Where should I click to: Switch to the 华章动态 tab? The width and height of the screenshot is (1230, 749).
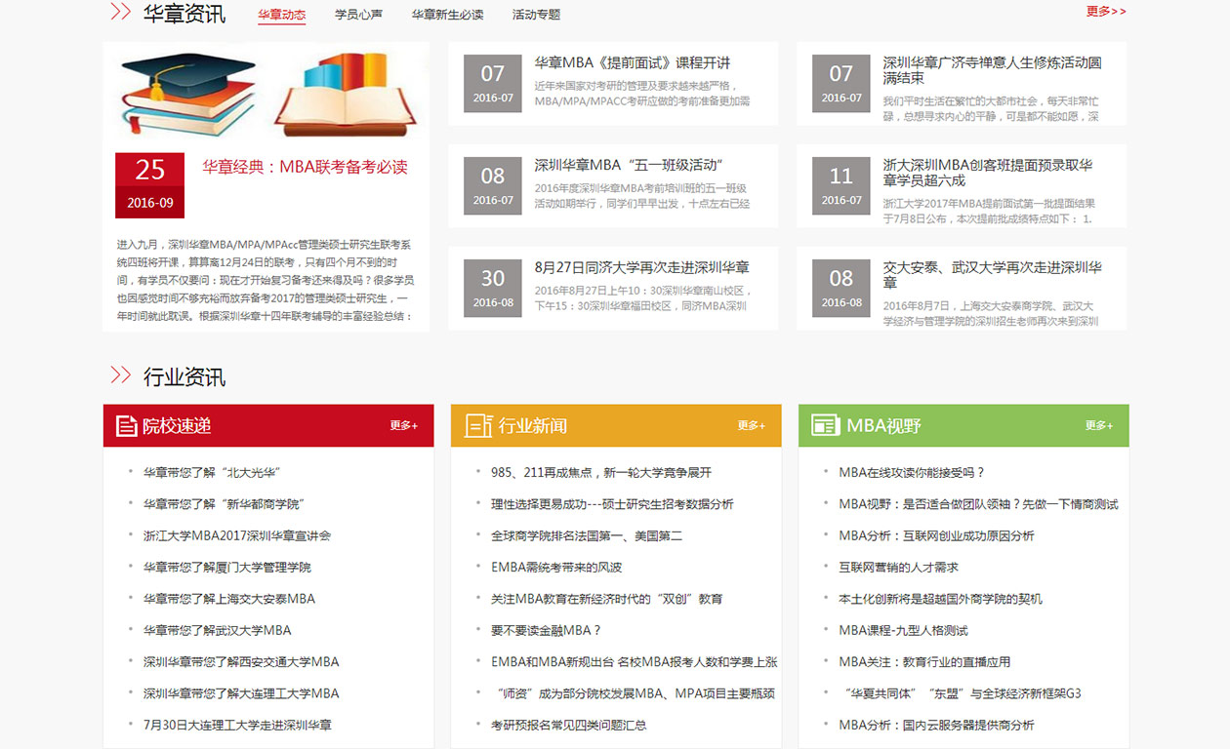click(x=282, y=15)
